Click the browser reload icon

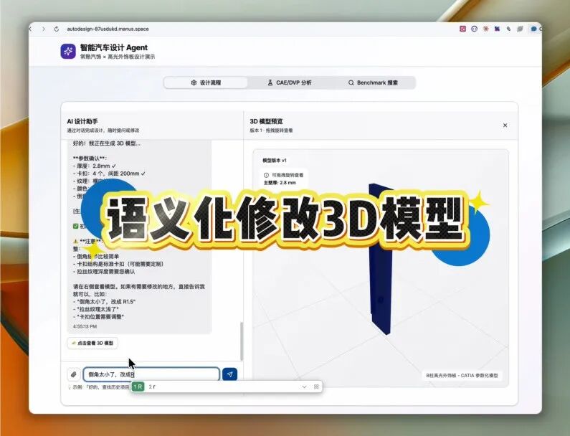(56, 29)
